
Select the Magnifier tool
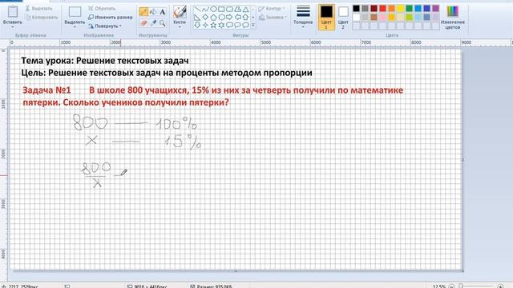pos(162,23)
